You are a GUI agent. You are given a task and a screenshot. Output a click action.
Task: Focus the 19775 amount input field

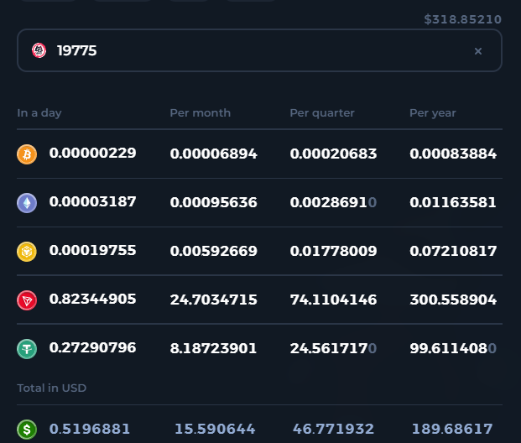click(259, 50)
